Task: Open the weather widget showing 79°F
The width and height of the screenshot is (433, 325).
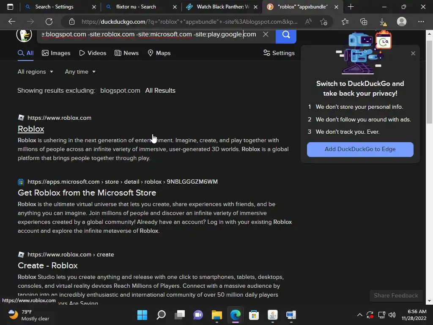Action: pyautogui.click(x=29, y=315)
